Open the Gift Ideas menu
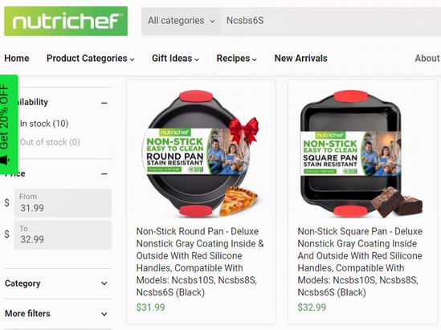Screen dimensions: 441x330 175,58
